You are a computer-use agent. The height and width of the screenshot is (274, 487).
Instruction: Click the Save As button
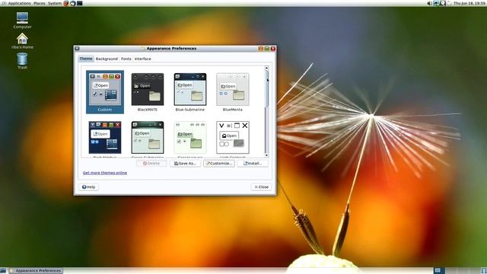185,164
